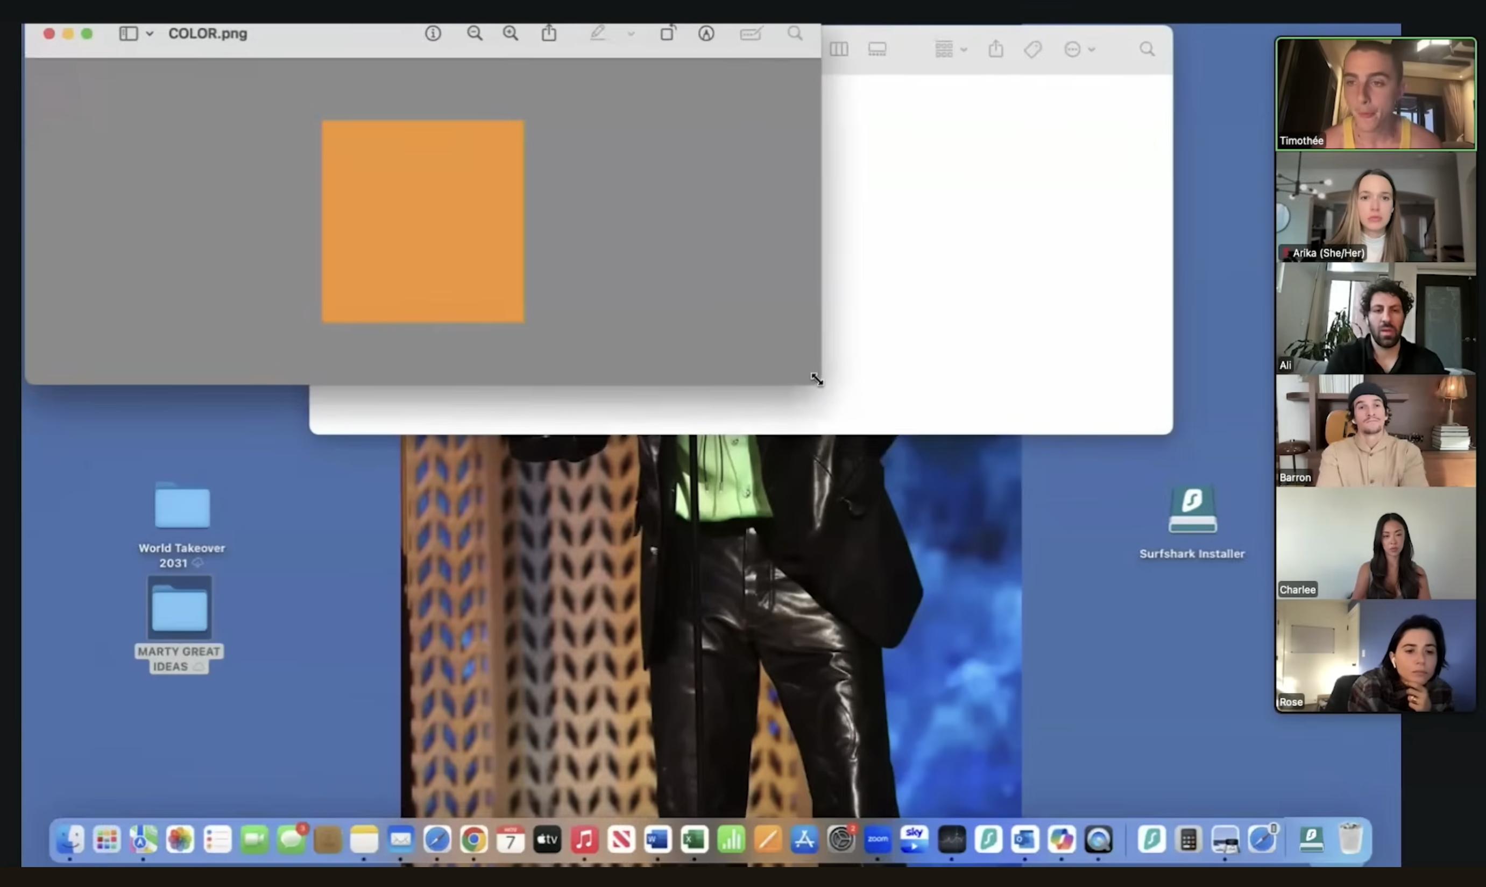The image size is (1486, 887).
Task: Switch the Finder window to column view
Action: click(x=838, y=49)
